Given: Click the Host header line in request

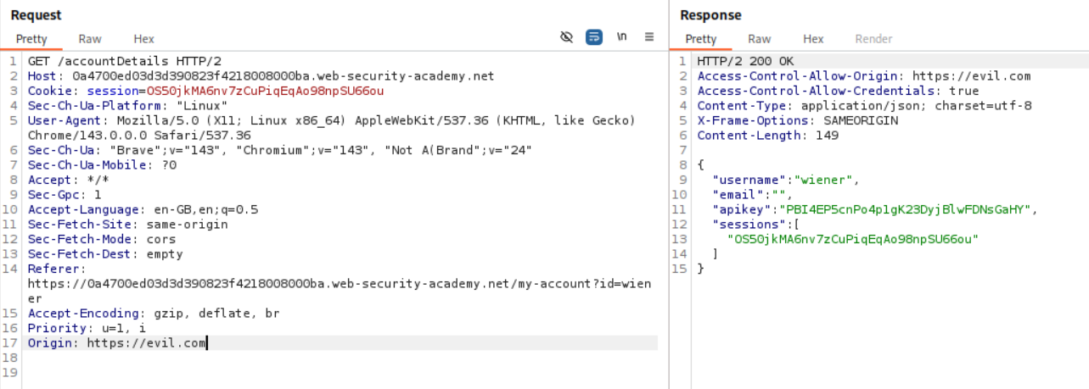Looking at the screenshot, I should pos(260,76).
